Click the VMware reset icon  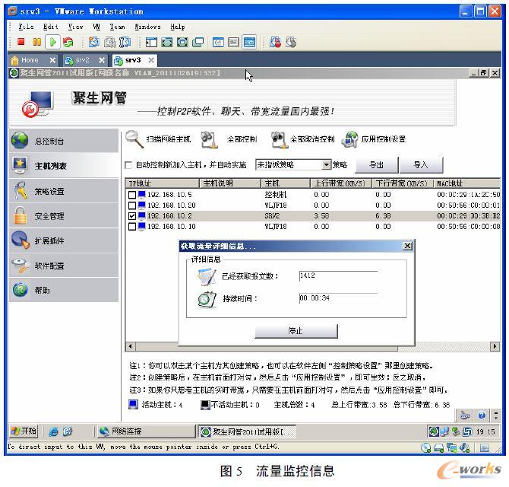point(68,43)
